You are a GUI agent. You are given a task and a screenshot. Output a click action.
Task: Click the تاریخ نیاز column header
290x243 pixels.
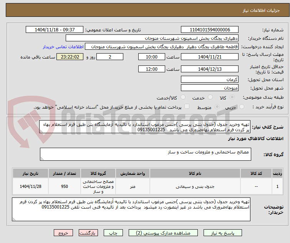tap(30, 173)
